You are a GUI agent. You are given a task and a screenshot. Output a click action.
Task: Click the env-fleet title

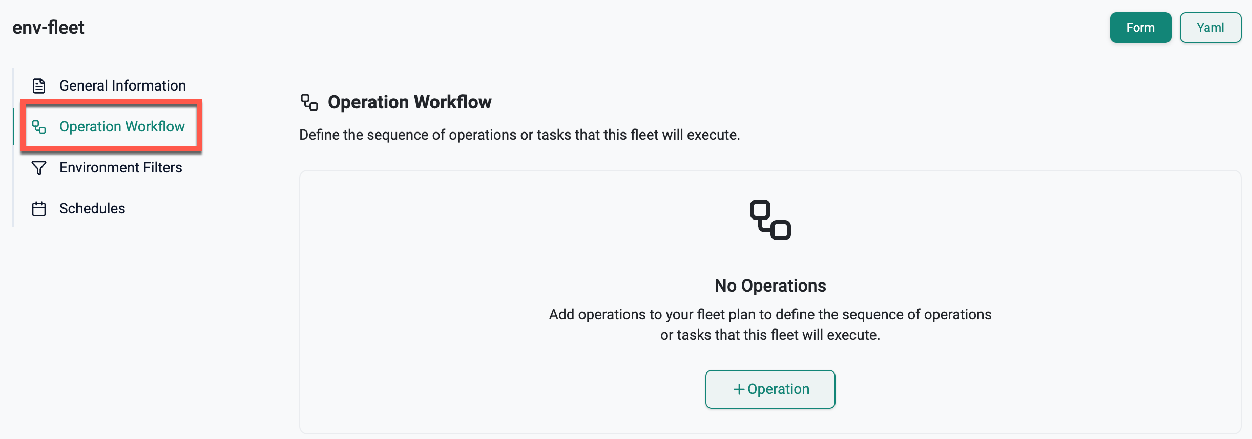(x=48, y=28)
